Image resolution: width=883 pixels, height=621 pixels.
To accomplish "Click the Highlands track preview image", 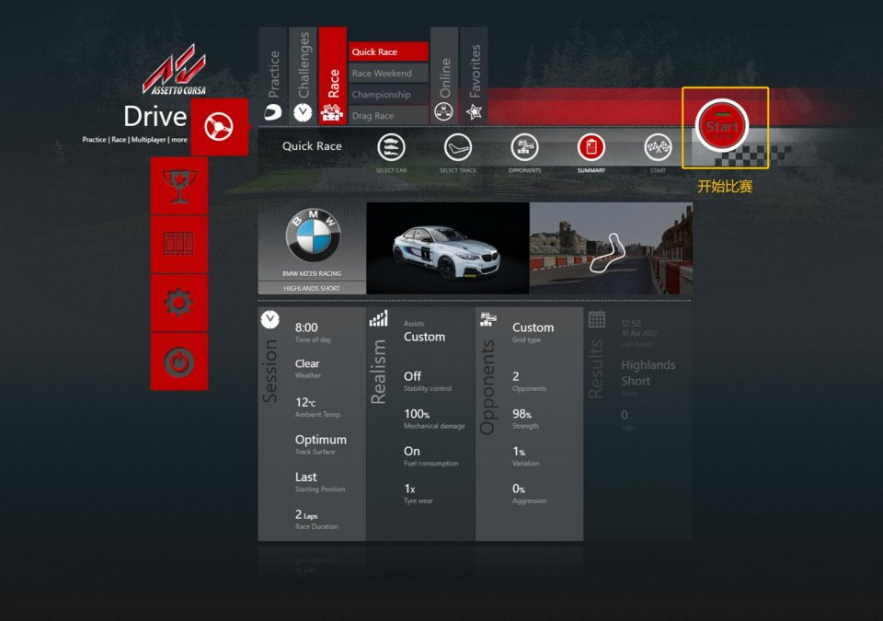I will [x=611, y=248].
